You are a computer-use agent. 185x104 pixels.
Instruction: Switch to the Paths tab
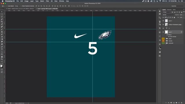tap(174, 10)
